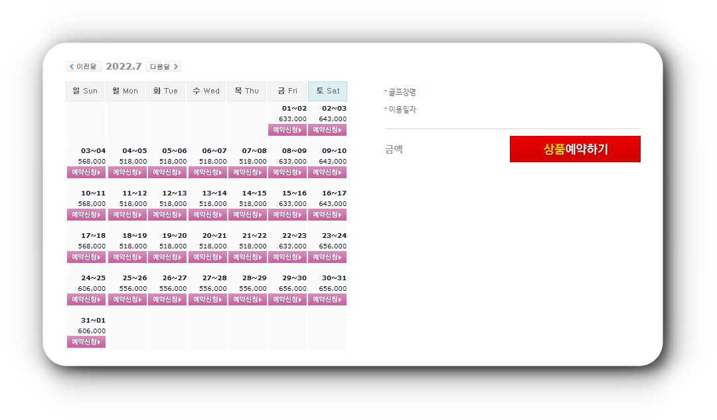717x420 pixels.
Task: Click the 2022.7 month title
Action: pyautogui.click(x=123, y=67)
